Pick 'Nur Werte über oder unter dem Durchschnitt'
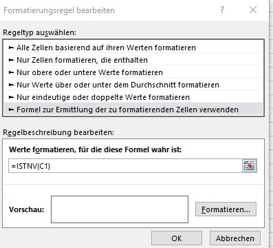 click(x=133, y=85)
